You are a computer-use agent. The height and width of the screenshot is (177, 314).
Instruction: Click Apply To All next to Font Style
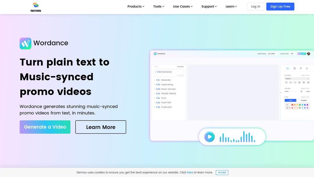pyautogui.click(x=305, y=75)
